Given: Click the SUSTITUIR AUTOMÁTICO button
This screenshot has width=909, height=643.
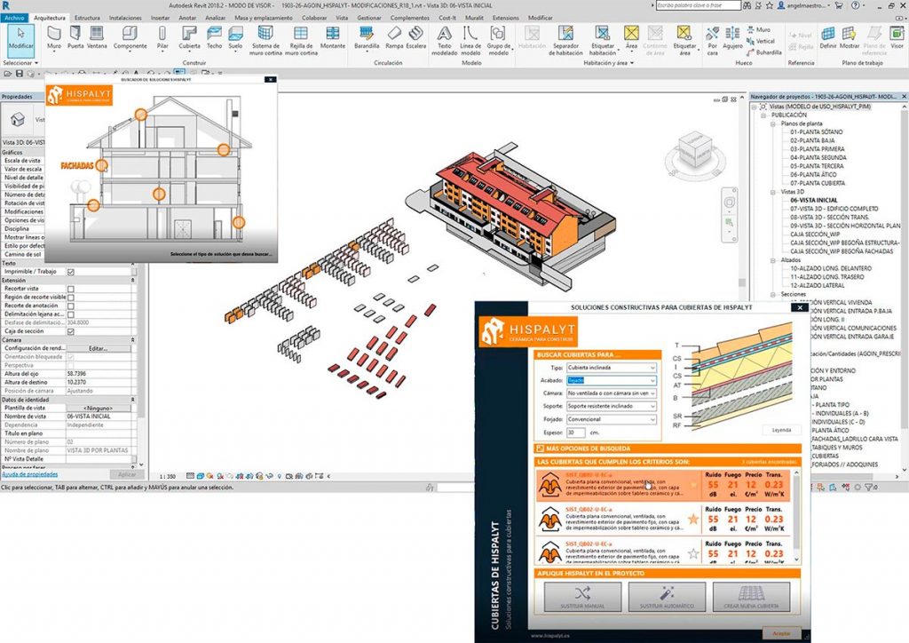Looking at the screenshot, I should pyautogui.click(x=667, y=597).
